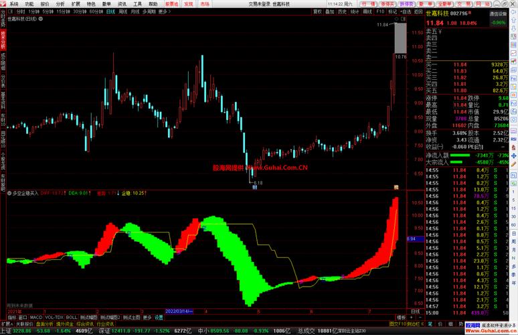Image resolution: width=518 pixels, height=335 pixels.
Task: Click the 股票池 button
Action: 171,4
